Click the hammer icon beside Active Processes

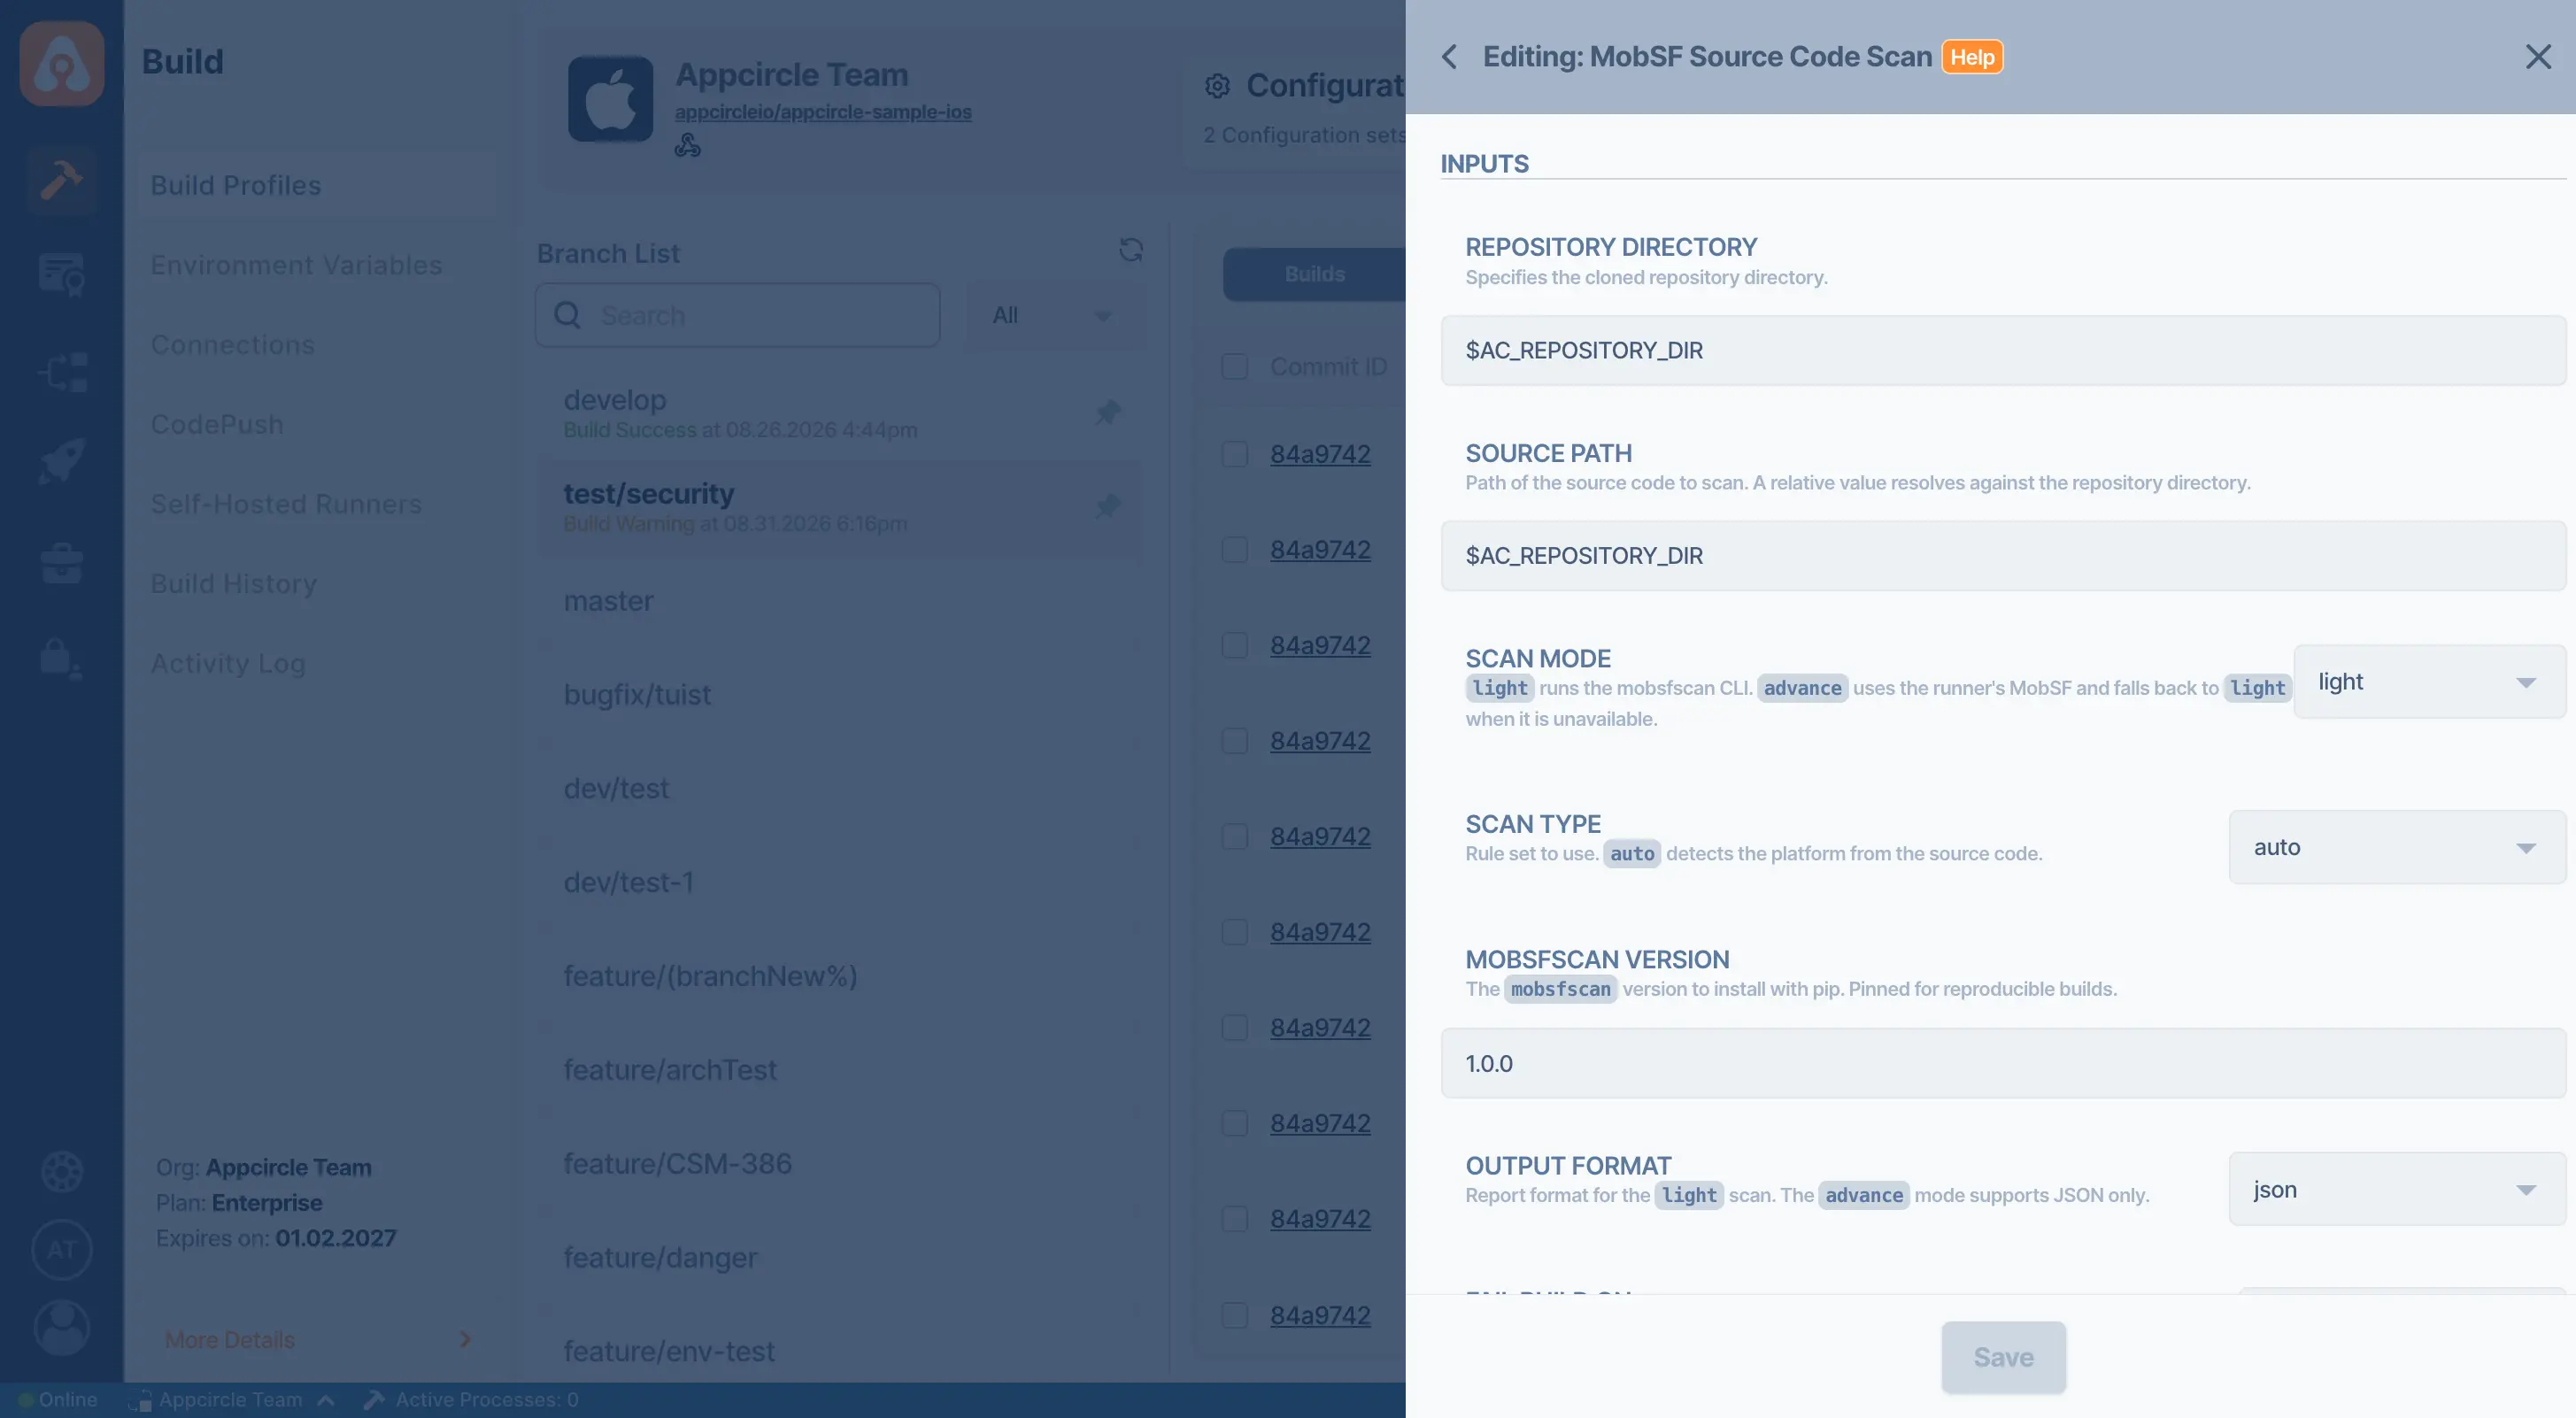374,1400
